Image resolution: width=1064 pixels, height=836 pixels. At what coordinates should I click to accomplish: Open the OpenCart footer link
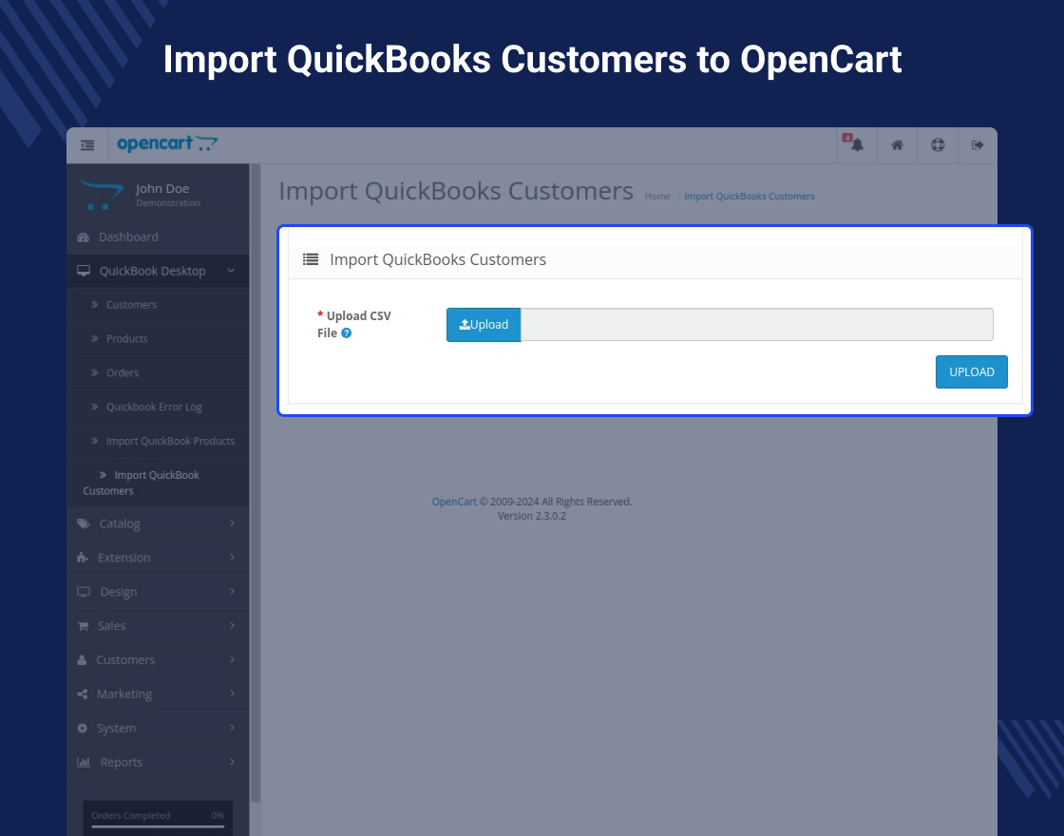pyautogui.click(x=454, y=502)
